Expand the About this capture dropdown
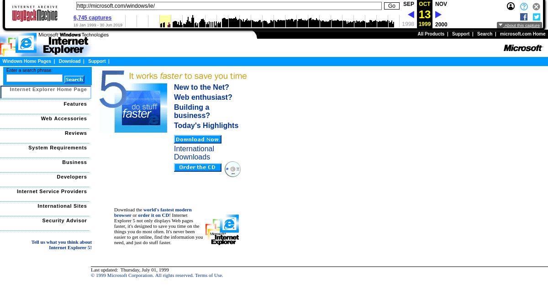 point(519,26)
